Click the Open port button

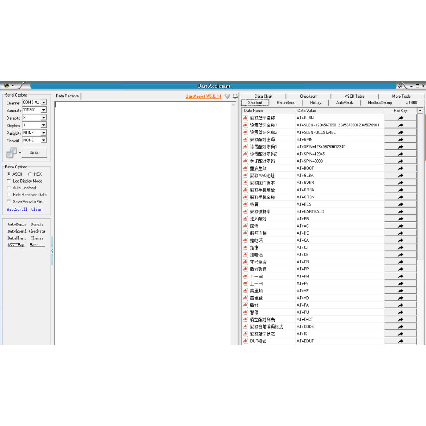[34, 152]
